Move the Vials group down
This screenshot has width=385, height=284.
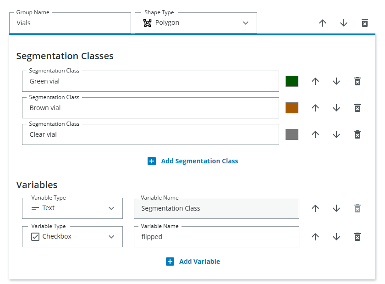coord(344,22)
